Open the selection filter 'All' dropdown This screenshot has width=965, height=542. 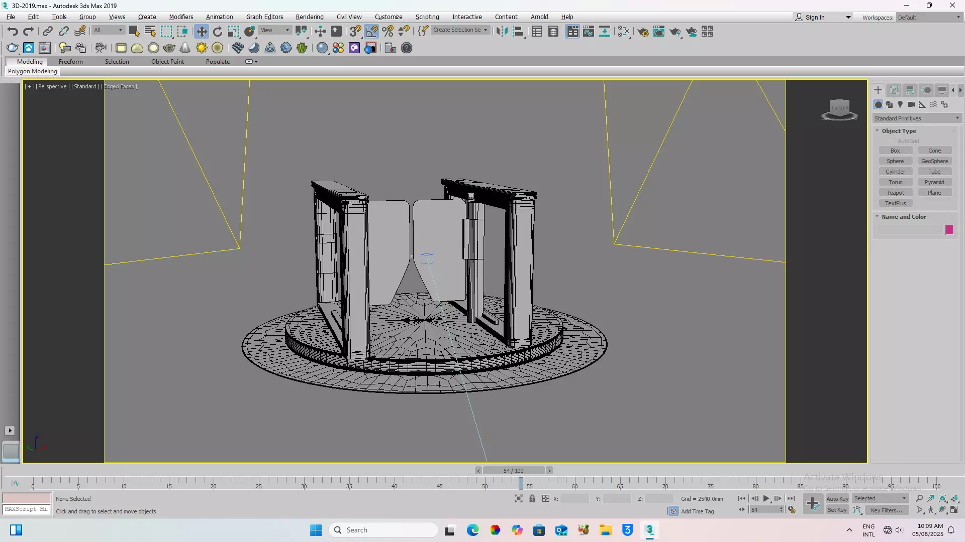[108, 30]
